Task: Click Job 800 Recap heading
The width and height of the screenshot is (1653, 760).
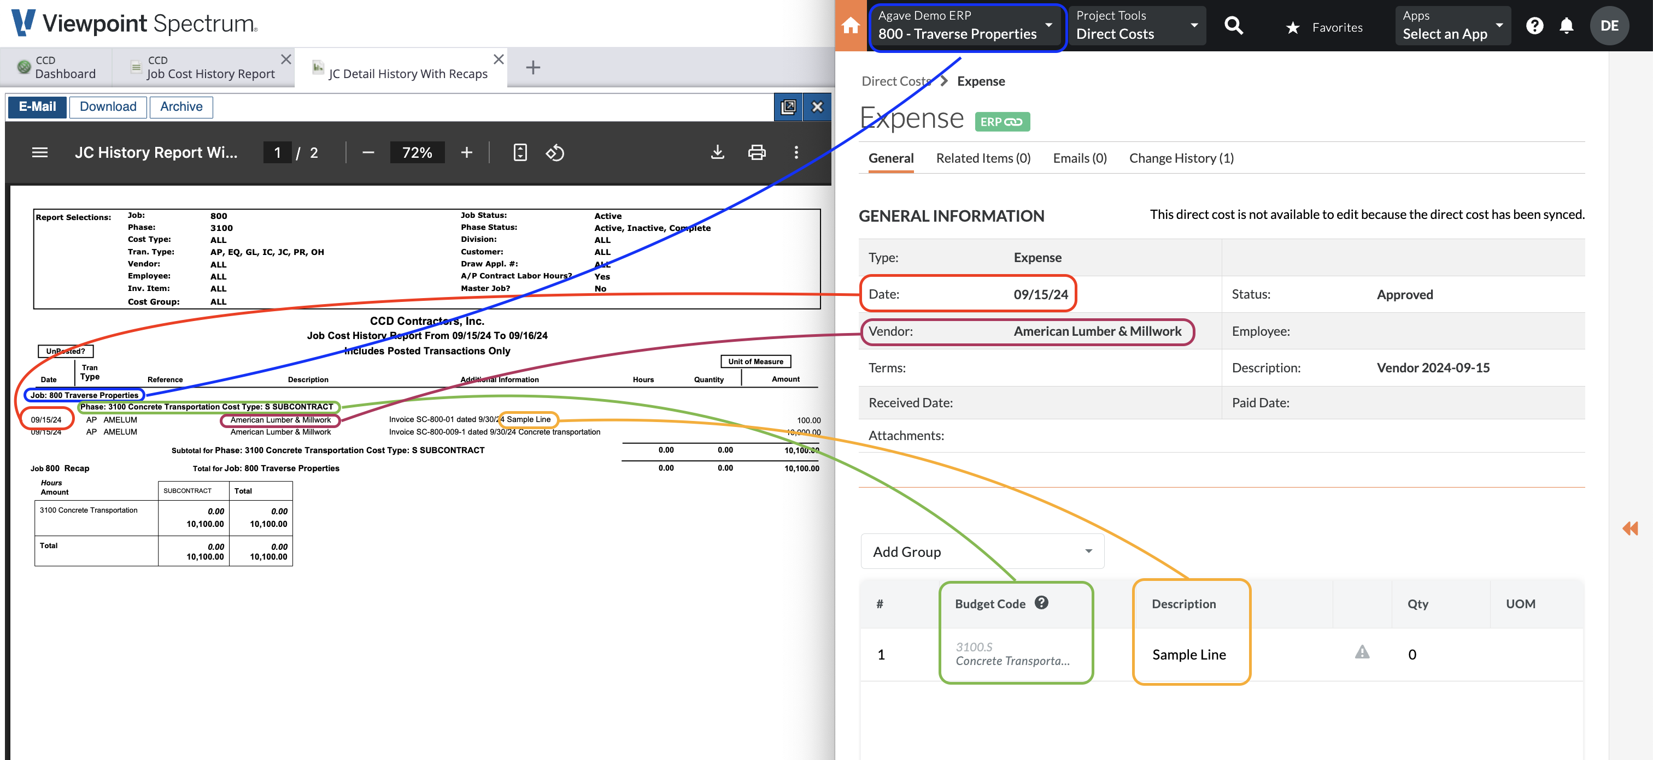Action: tap(60, 468)
